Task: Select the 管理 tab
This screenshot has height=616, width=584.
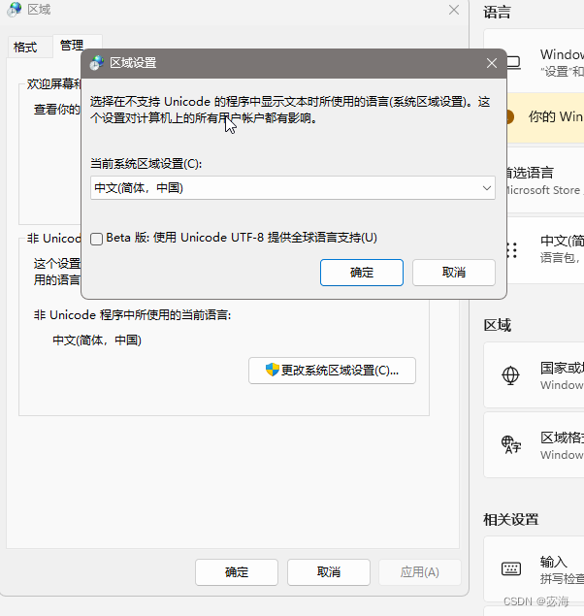Action: (72, 46)
